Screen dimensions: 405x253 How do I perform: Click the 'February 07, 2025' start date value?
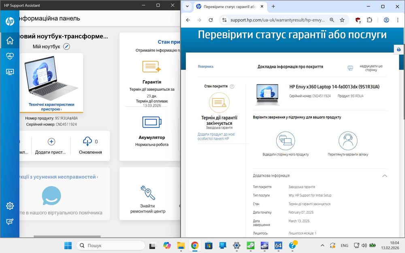click(x=301, y=212)
